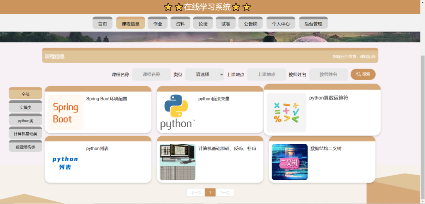Focus the 教师姓名 text field
This screenshot has height=204, width=425.
click(x=328, y=74)
